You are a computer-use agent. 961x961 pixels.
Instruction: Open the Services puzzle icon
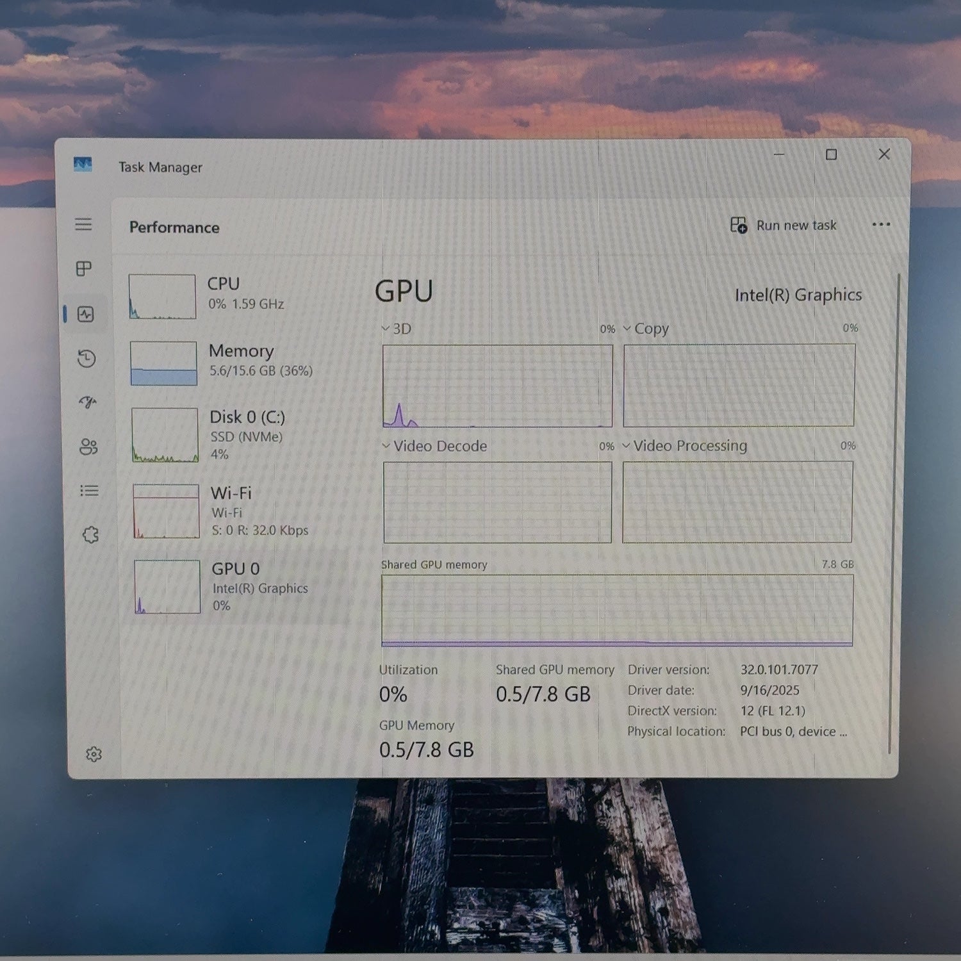(x=90, y=534)
